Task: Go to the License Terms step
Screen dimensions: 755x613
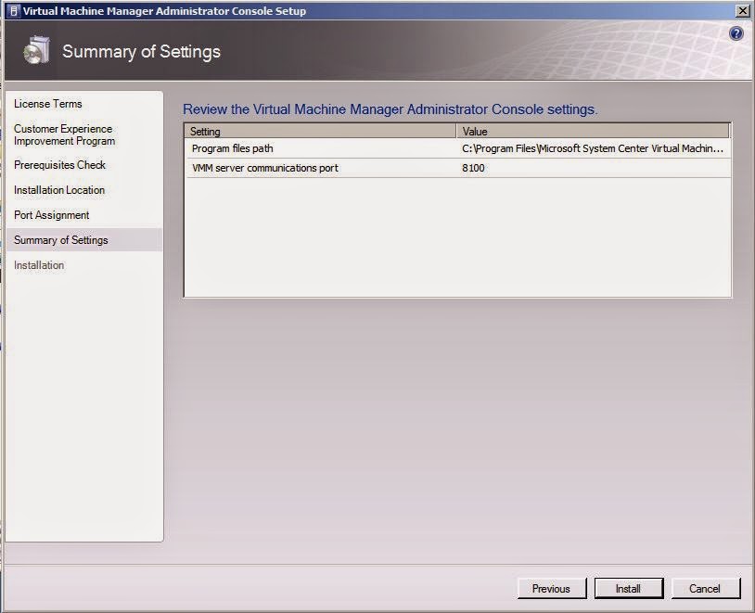Action: 47,104
